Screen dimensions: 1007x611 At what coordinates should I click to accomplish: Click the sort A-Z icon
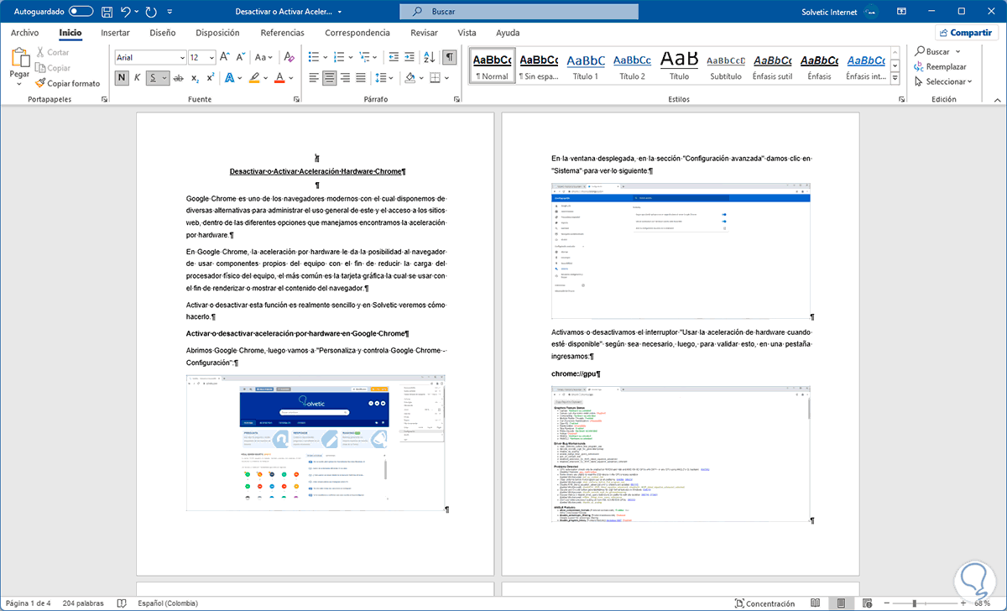tap(429, 57)
